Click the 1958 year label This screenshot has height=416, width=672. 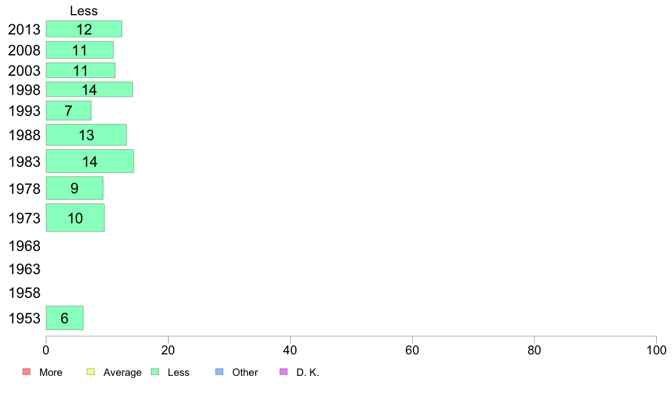pyautogui.click(x=24, y=293)
